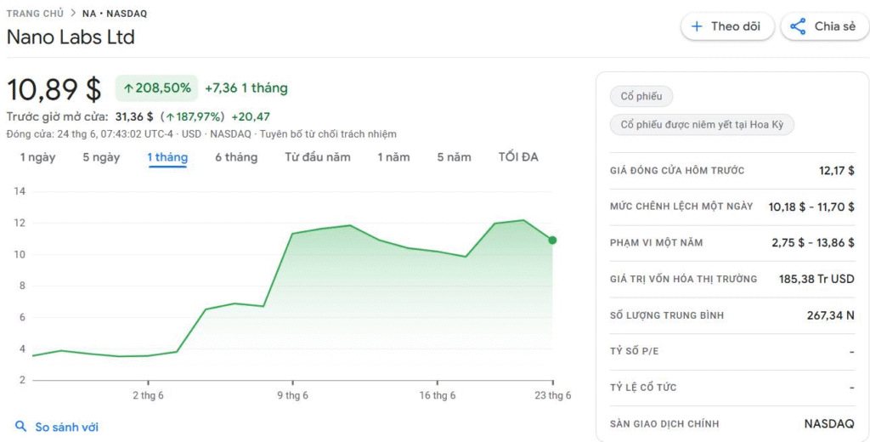Click the Cổ phiếu tag chip
The image size is (870, 442).
coord(641,96)
